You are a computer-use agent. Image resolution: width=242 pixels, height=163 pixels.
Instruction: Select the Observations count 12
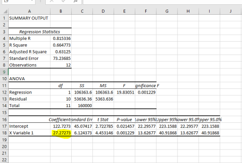pyautogui.click(x=61, y=65)
